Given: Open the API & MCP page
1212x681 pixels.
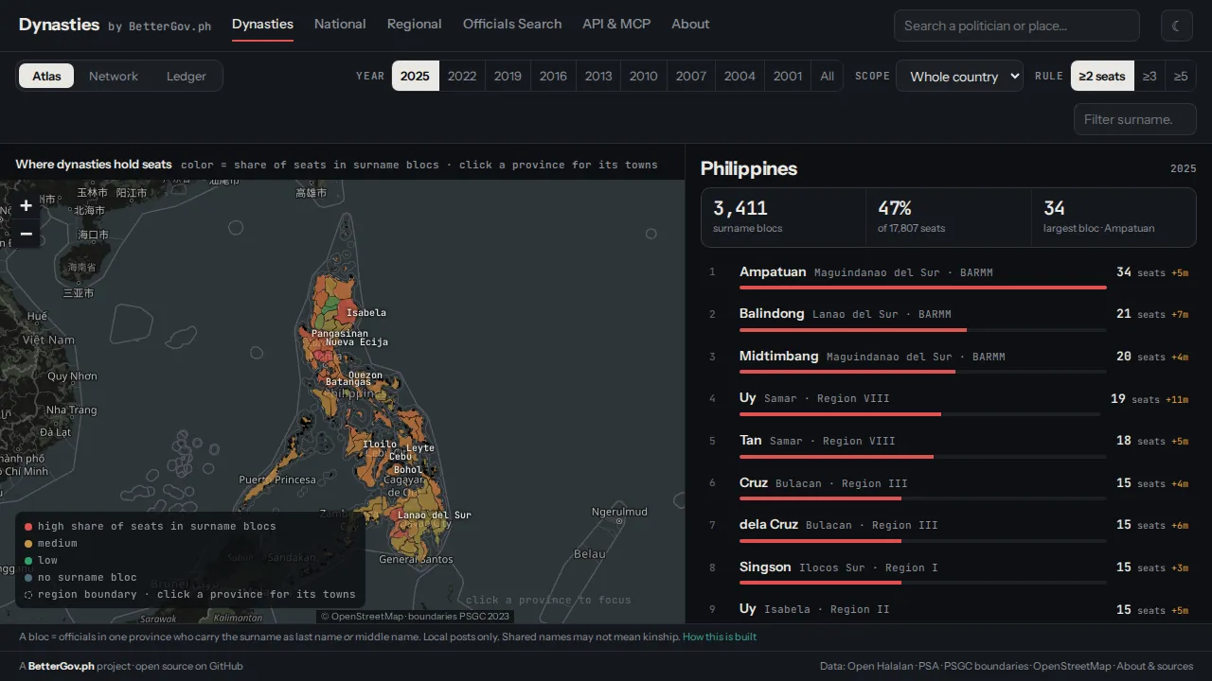Looking at the screenshot, I should tap(616, 25).
